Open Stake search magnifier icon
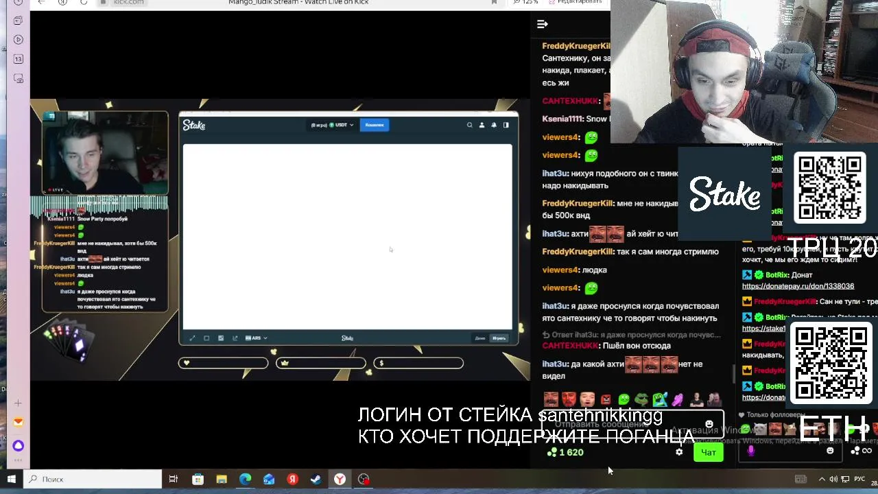Viewport: 878px width, 494px height. [470, 125]
